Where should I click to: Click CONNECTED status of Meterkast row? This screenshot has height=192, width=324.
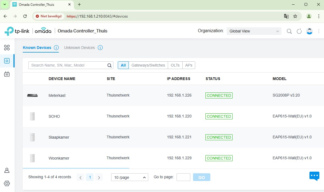tap(219, 95)
